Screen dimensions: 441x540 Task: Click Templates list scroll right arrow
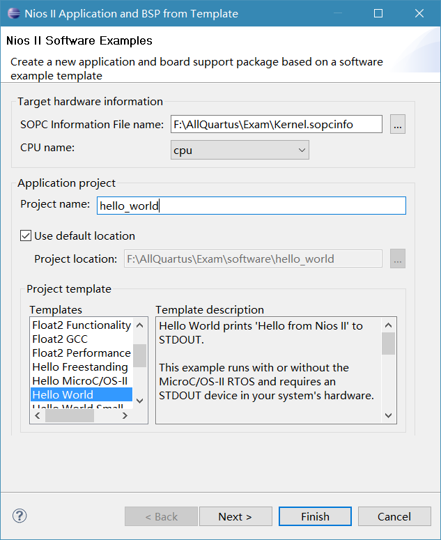tap(125, 416)
